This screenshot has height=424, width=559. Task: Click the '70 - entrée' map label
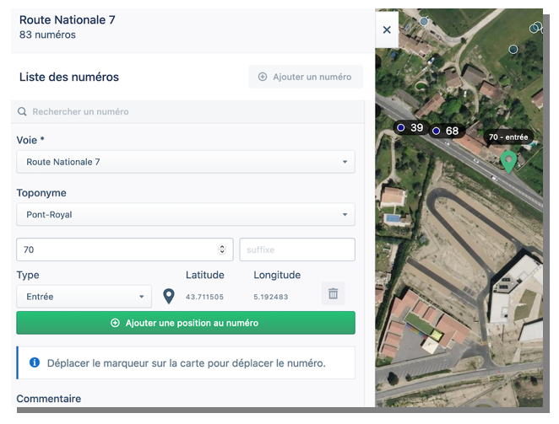508,137
